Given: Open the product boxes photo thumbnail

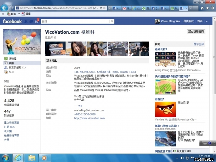Looking at the screenshot, I should click(x=55, y=49).
